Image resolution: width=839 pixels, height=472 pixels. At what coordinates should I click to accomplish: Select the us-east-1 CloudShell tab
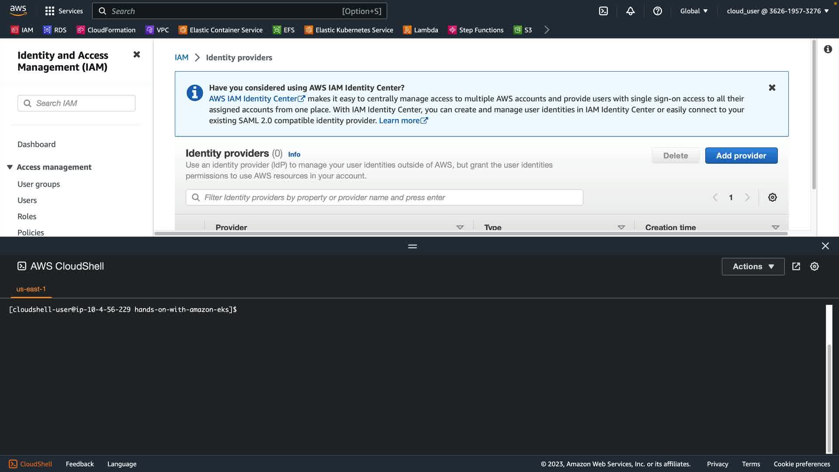pyautogui.click(x=31, y=289)
